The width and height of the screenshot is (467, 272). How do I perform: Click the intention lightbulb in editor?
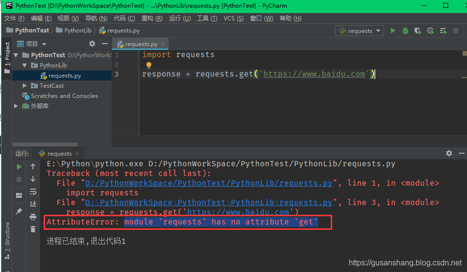[x=149, y=65]
